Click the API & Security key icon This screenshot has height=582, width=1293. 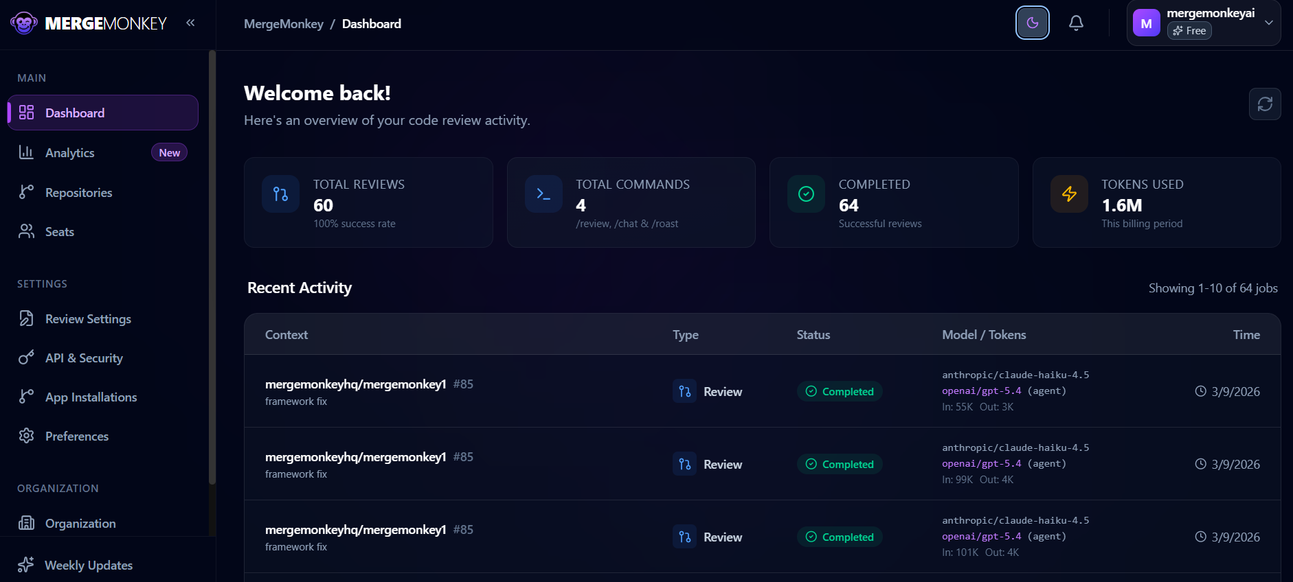click(x=26, y=358)
